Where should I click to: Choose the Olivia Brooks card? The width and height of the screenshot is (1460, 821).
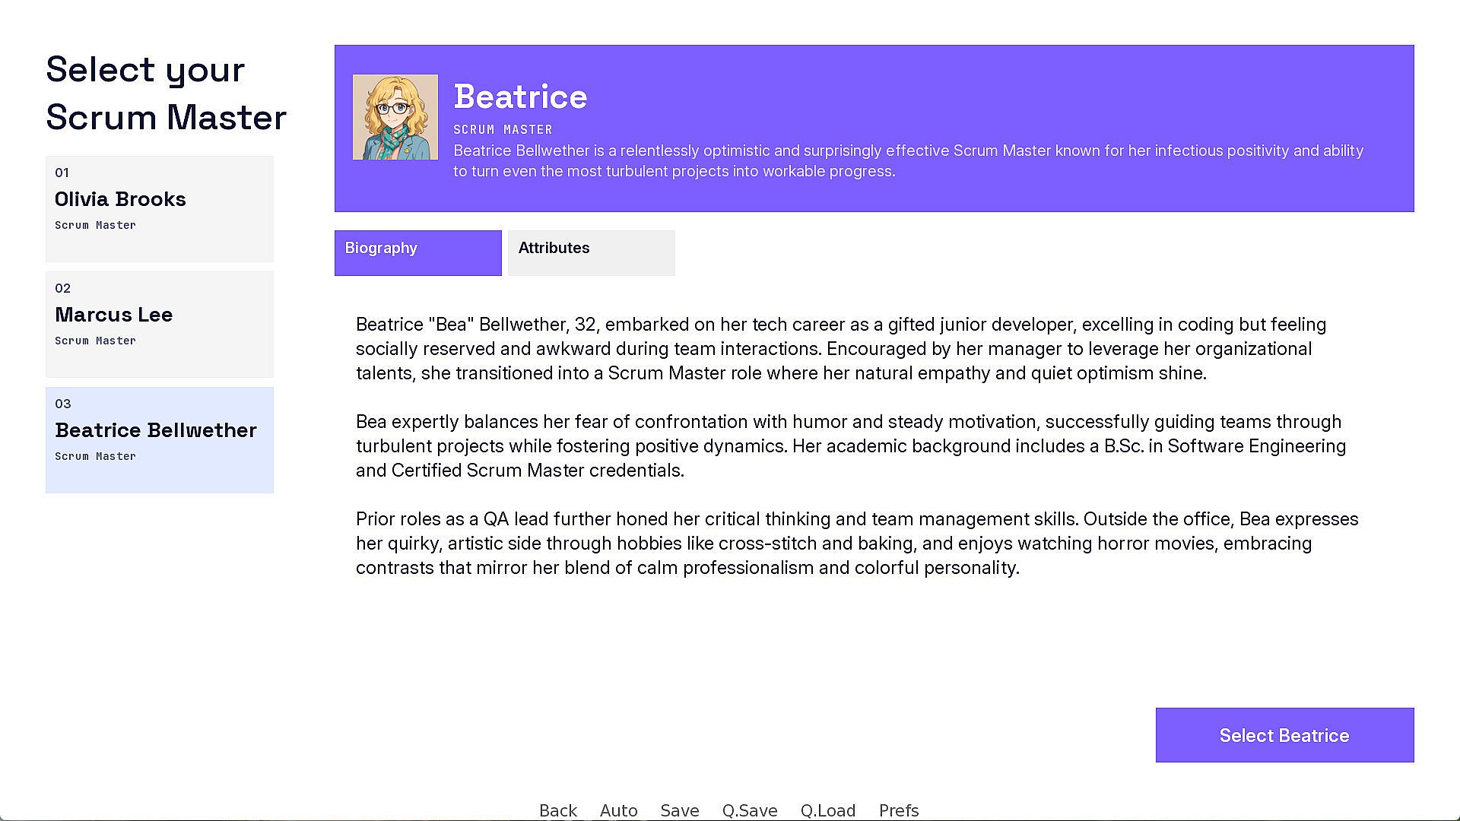160,209
